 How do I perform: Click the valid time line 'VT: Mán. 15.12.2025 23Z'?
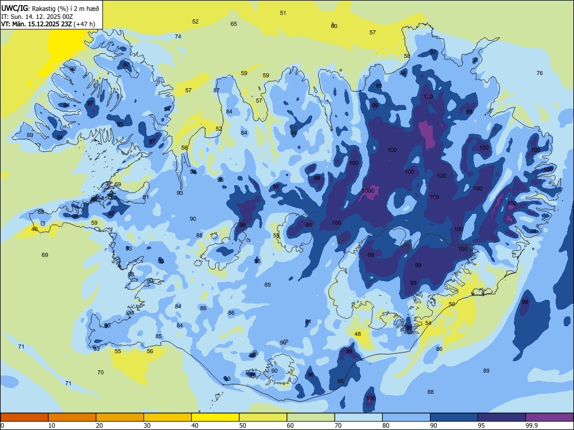point(37,24)
